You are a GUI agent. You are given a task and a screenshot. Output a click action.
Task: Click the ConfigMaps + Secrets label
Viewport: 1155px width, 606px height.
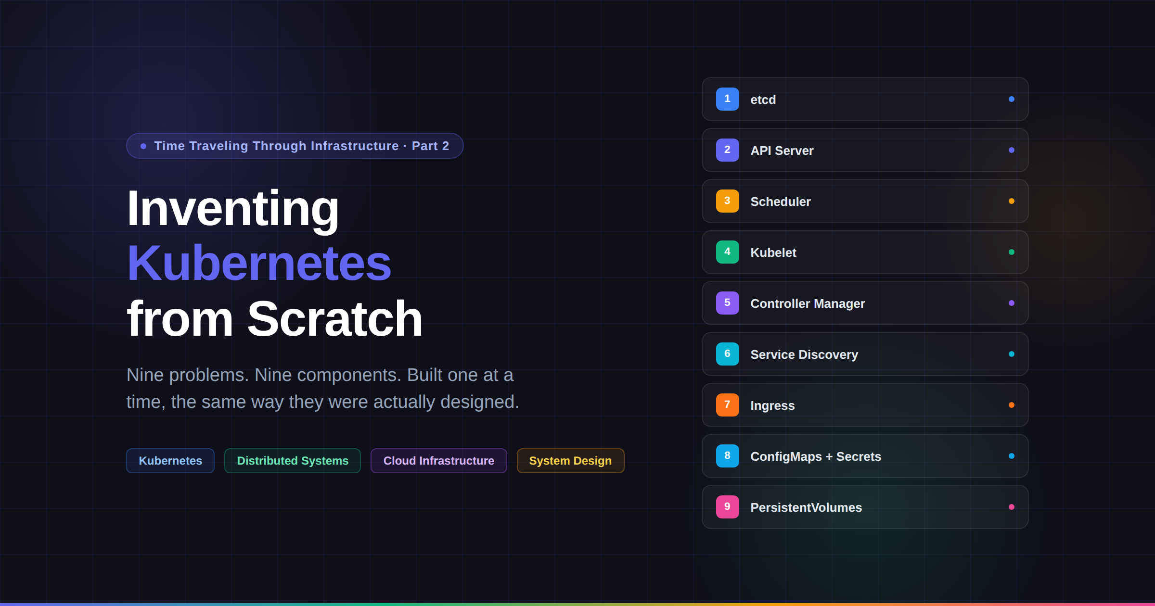(x=816, y=456)
